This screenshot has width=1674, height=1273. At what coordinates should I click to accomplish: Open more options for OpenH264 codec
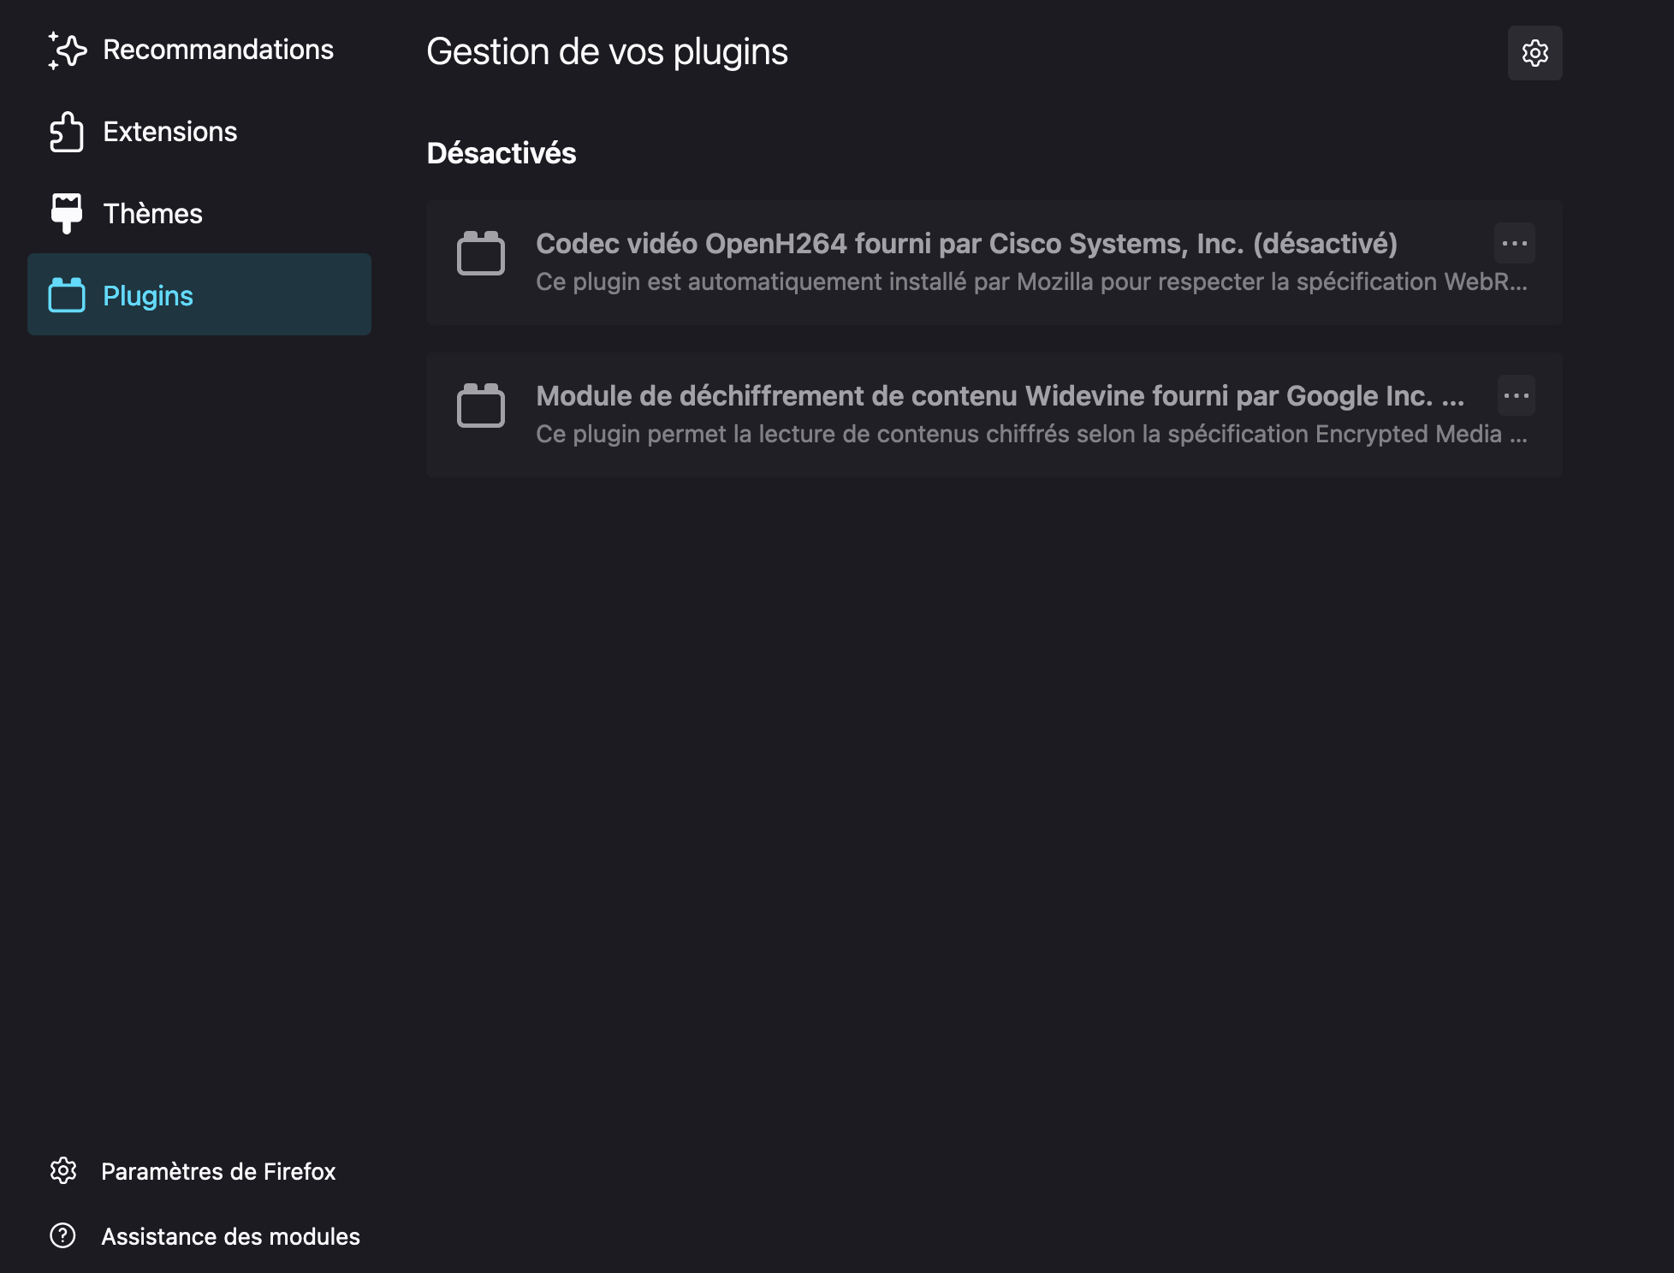1514,244
